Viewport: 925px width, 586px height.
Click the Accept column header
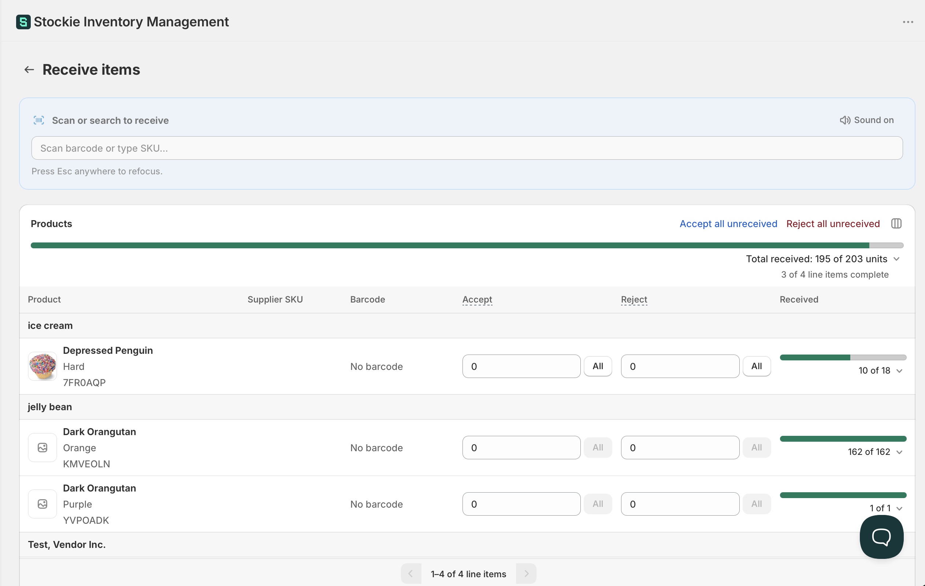click(x=477, y=299)
